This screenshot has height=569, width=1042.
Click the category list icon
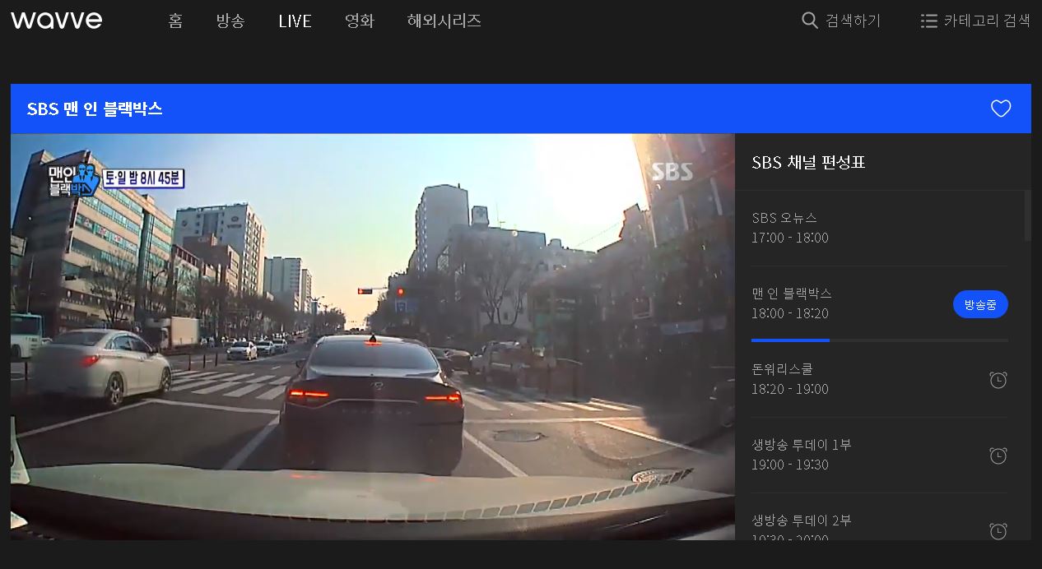(929, 21)
